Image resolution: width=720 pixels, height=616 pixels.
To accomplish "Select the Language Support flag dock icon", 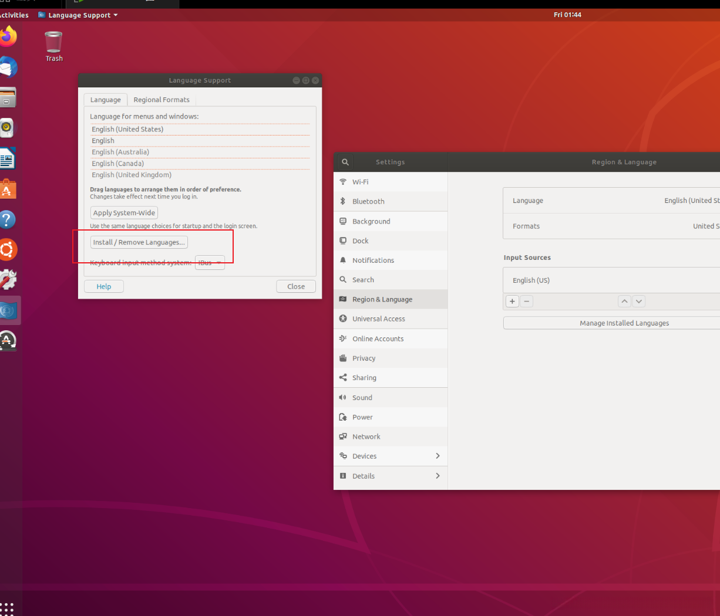I will pos(8,310).
